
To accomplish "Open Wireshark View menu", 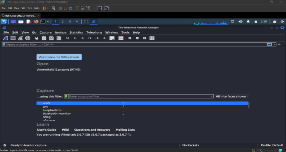I will 25,33.
